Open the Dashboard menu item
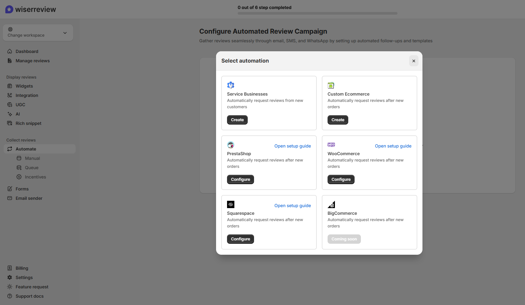The width and height of the screenshot is (525, 305). click(x=27, y=51)
